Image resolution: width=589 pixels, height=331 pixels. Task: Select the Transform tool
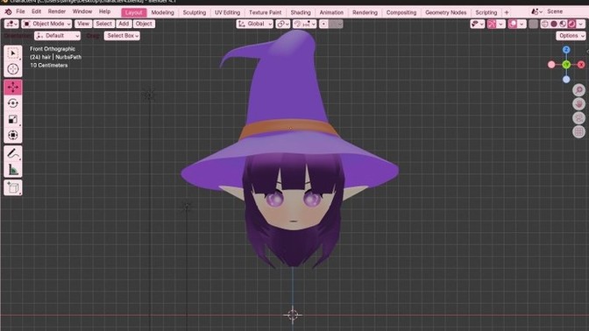13,135
